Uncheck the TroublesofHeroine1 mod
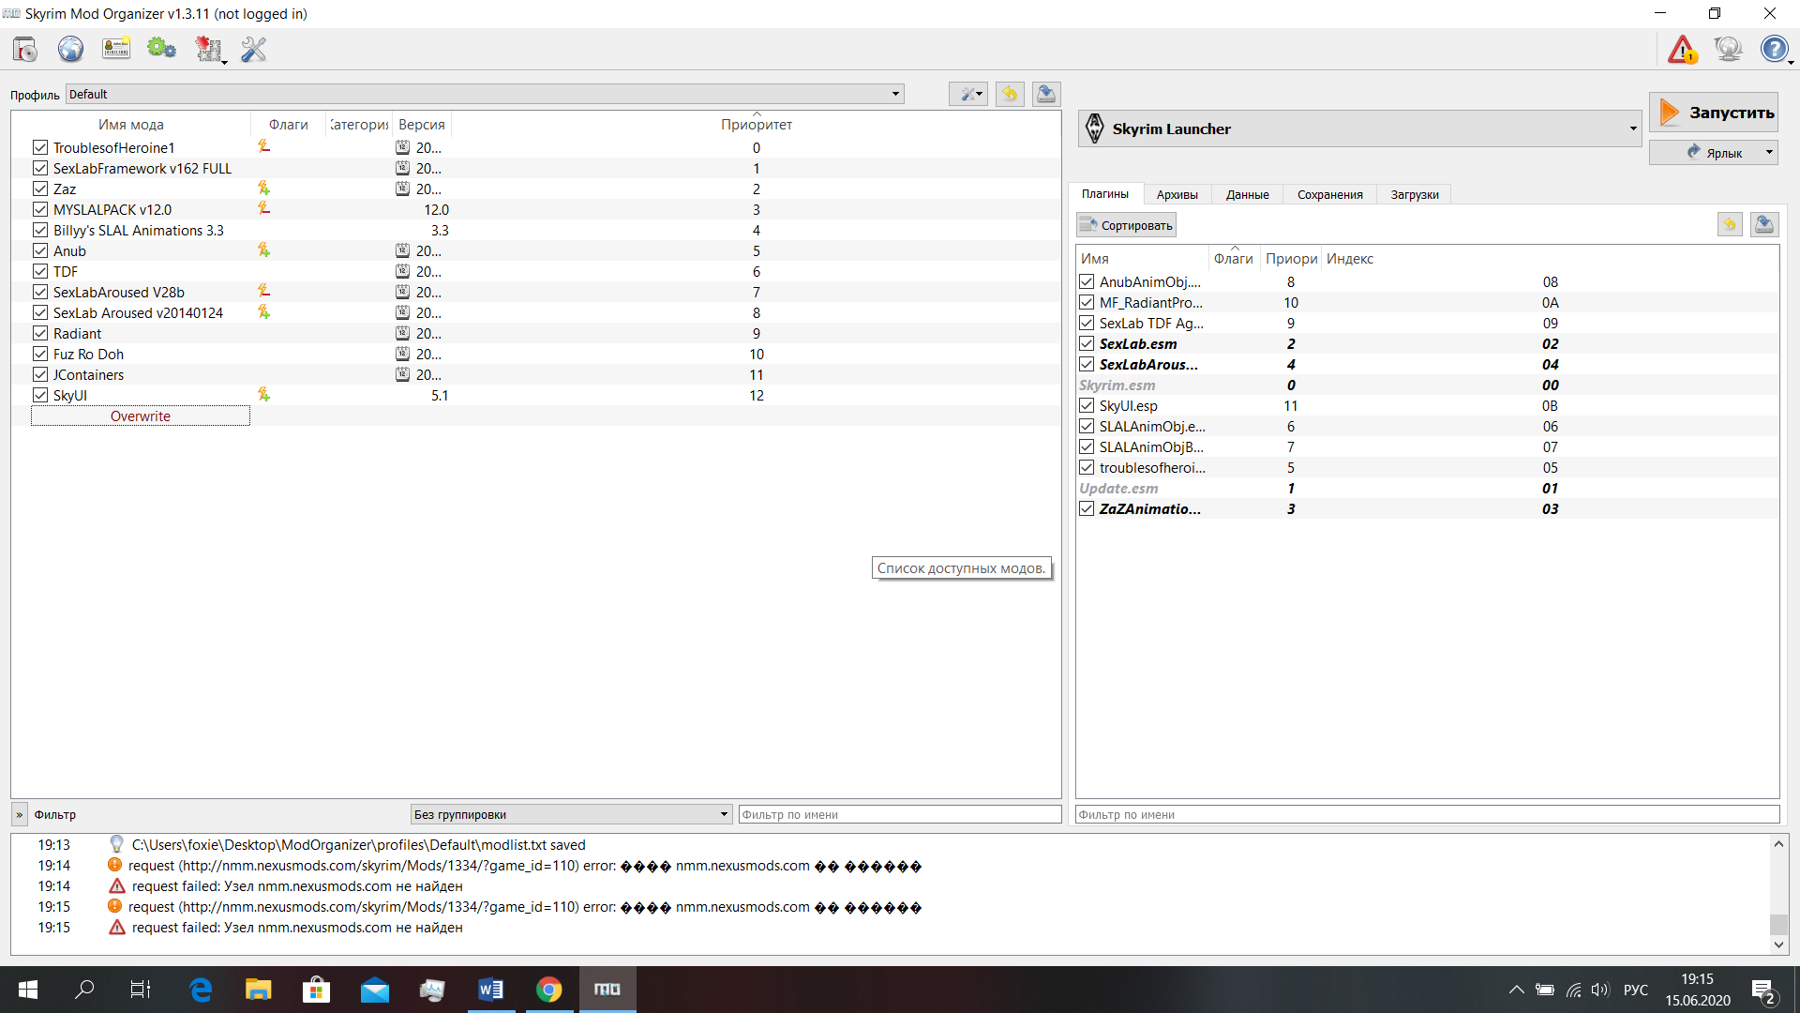Viewport: 1800px width, 1013px height. [40, 147]
